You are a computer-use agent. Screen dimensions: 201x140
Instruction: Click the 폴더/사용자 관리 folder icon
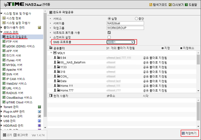[x=40, y=27]
